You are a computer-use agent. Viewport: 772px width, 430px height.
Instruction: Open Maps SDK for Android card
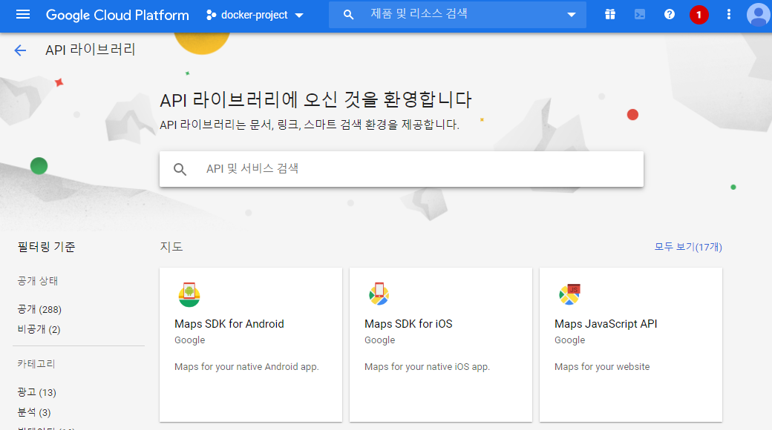(251, 345)
